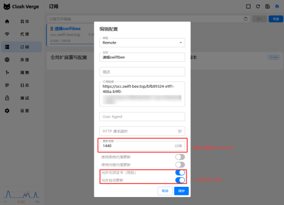Click the 订阅文件链接 import URL field

coord(148,19)
